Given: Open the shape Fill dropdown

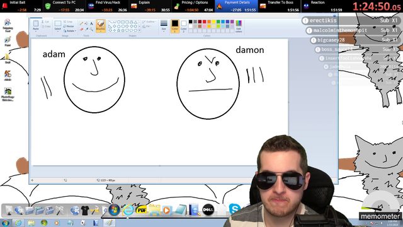Looking at the screenshot, I should coord(146,26).
